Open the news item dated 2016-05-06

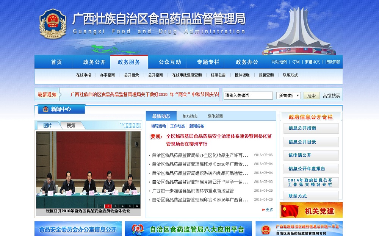(200, 155)
